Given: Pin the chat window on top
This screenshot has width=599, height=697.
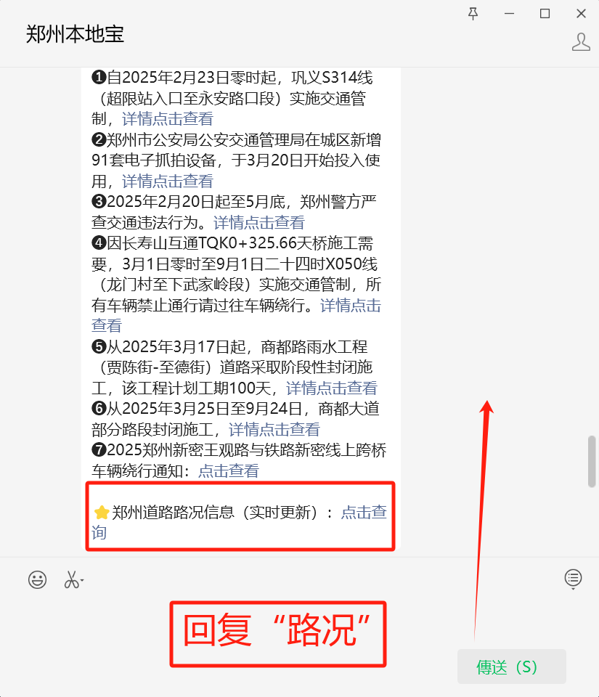Looking at the screenshot, I should [473, 14].
